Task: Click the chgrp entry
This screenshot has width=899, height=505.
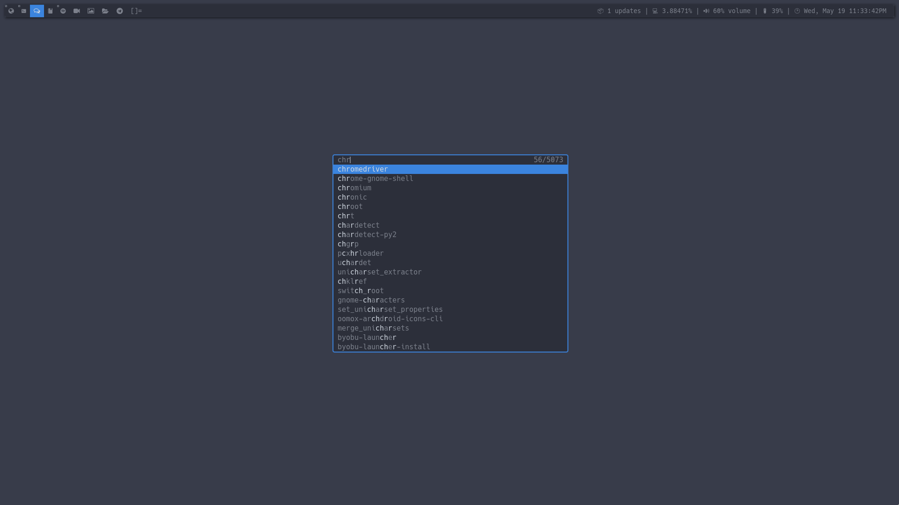Action: pyautogui.click(x=450, y=244)
